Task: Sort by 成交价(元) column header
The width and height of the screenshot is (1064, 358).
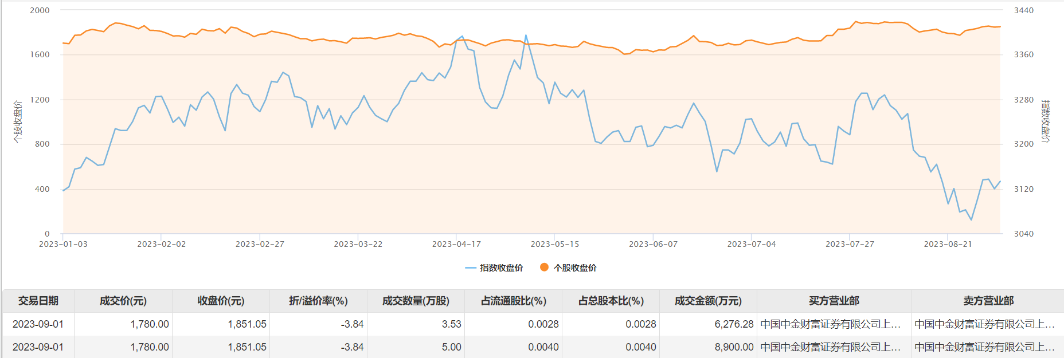Action: 123,301
